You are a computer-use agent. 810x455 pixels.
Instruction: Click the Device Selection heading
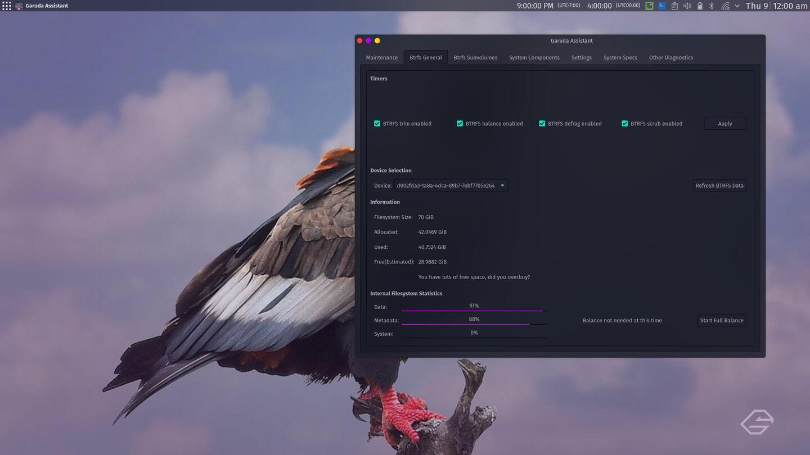(391, 170)
